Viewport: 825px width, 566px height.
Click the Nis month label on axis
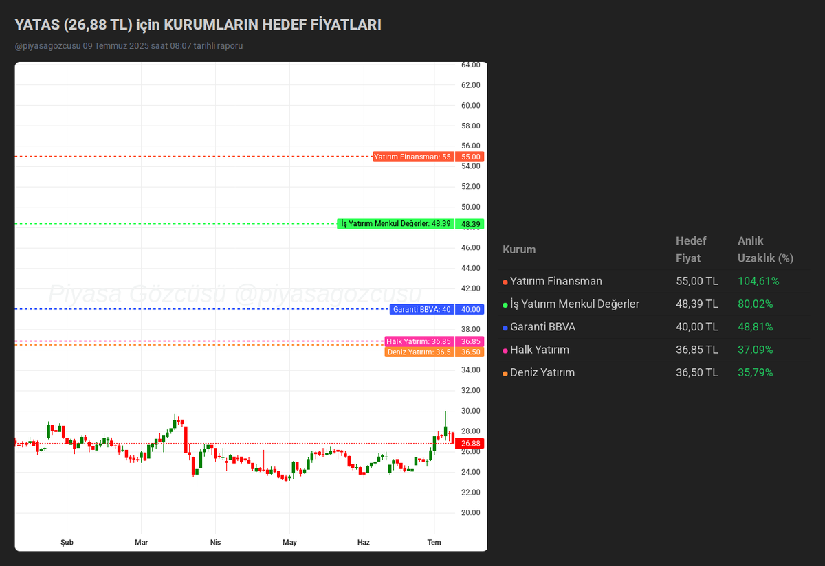[x=215, y=543]
